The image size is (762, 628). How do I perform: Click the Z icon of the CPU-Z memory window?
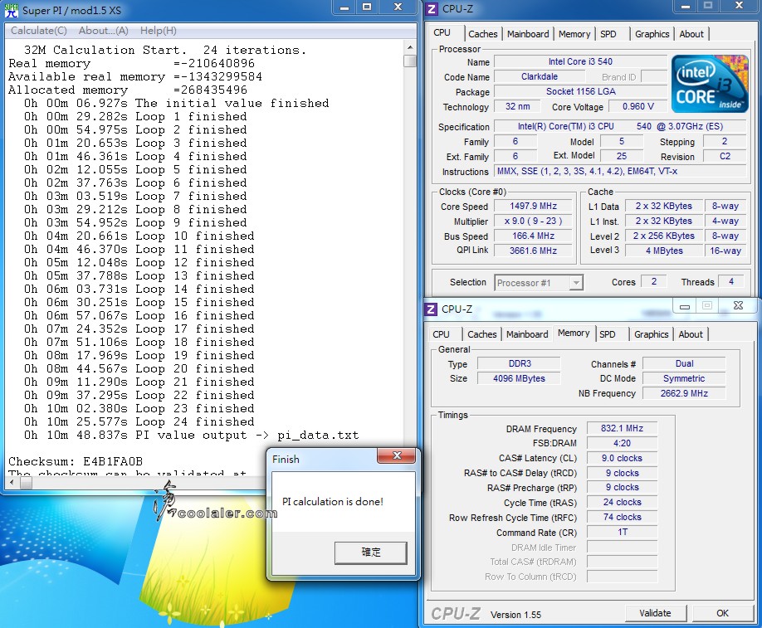431,309
